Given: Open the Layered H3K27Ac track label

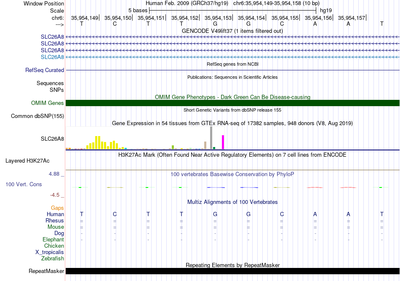Looking at the screenshot, I should tap(27, 161).
